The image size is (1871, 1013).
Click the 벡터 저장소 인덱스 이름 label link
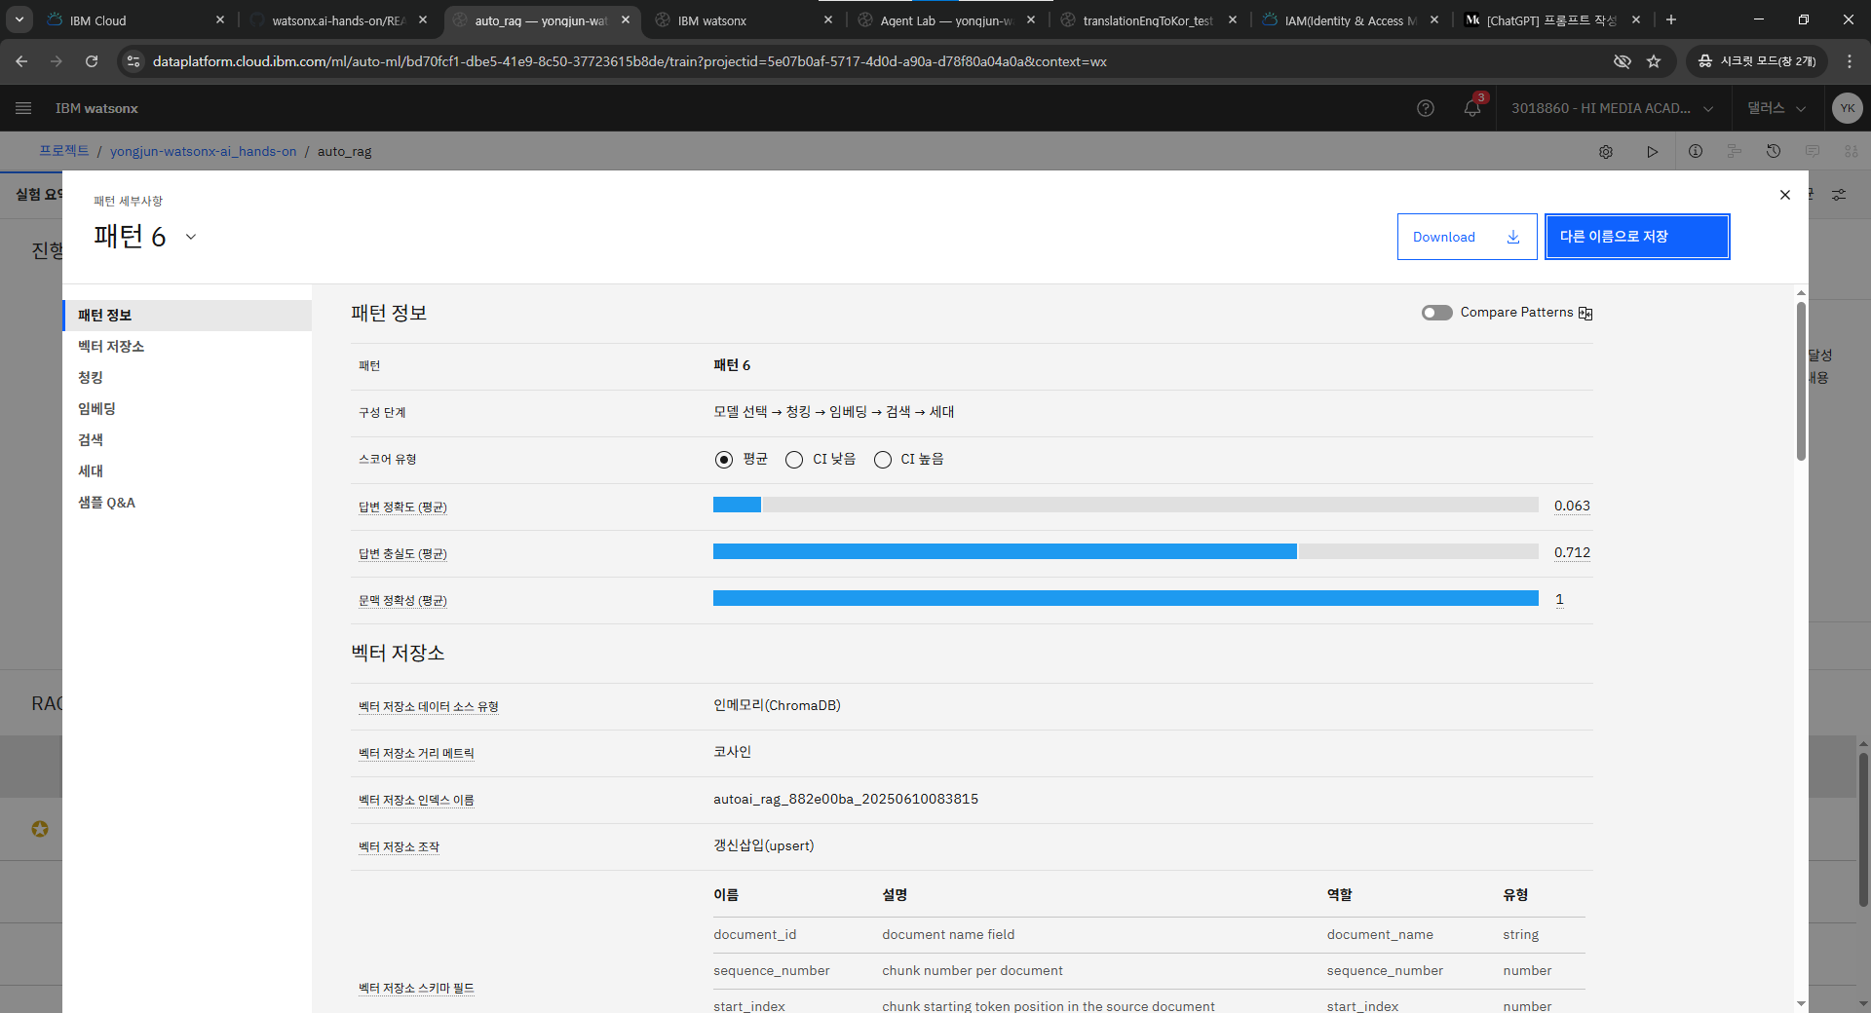pyautogui.click(x=416, y=800)
